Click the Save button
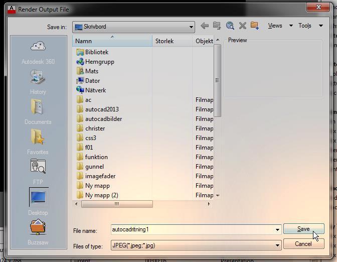Image resolution: width=337 pixels, height=262 pixels. [x=304, y=229]
